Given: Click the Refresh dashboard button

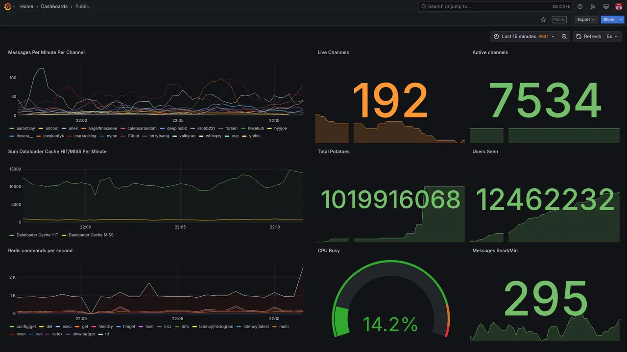Looking at the screenshot, I should 588,37.
